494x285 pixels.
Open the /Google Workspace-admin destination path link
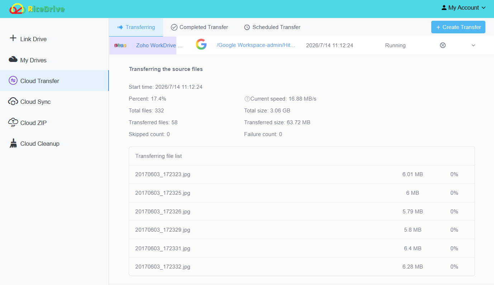coord(256,45)
